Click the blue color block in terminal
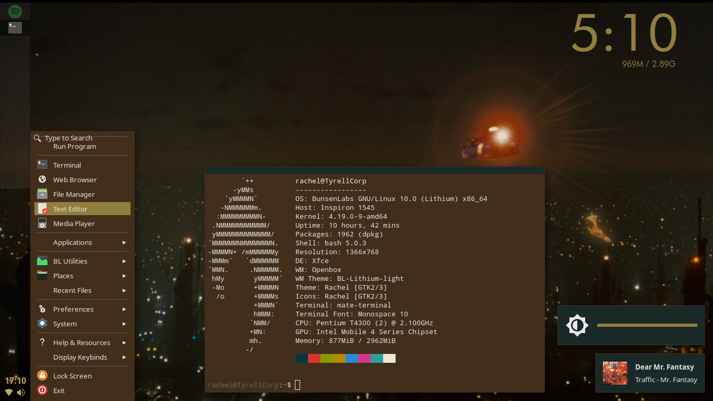This screenshot has height=401, width=713. [x=351, y=358]
